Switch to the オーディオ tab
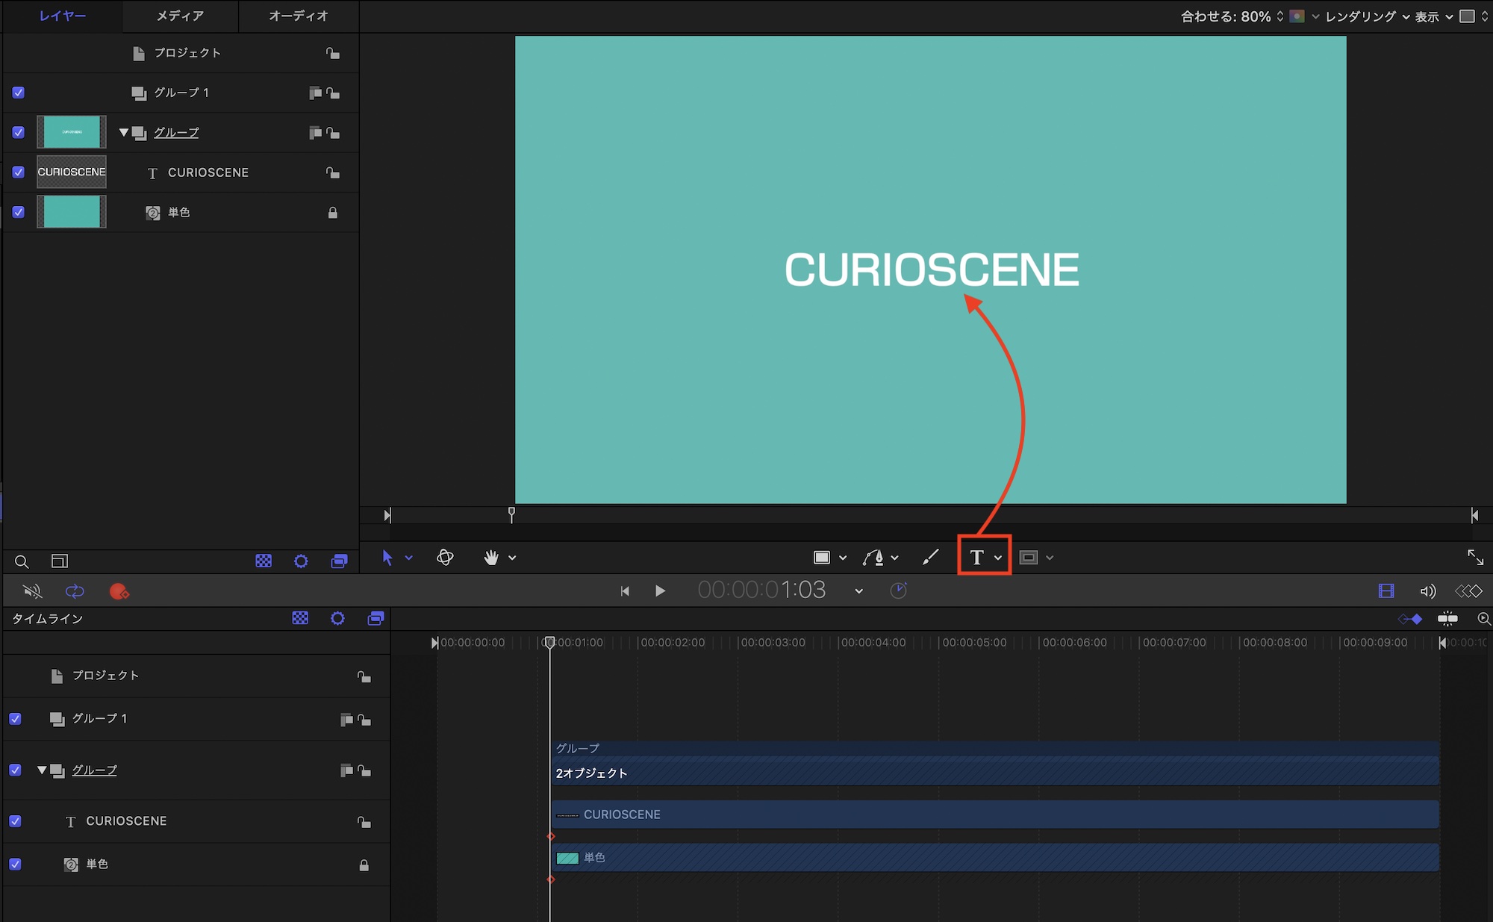 coord(298,16)
